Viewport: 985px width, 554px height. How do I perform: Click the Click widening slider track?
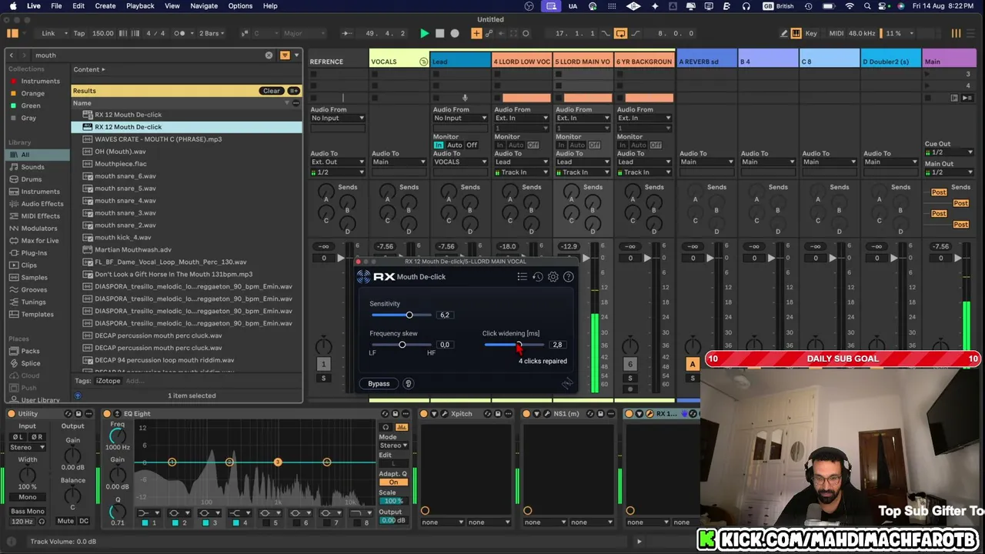514,345
